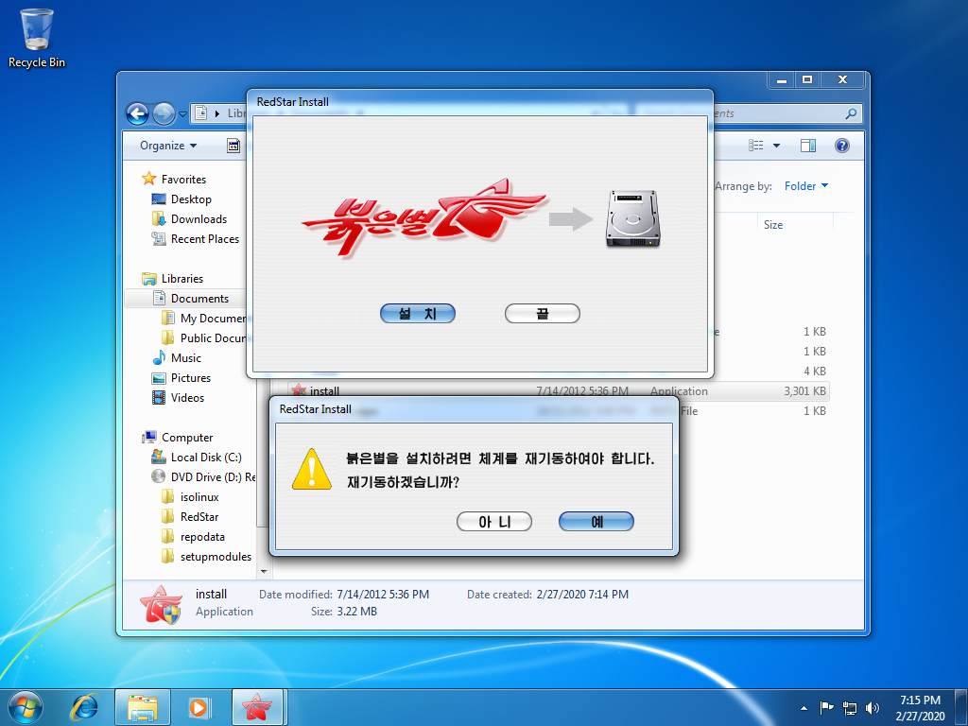Click the 아니 (No) button in reboot dialog
Image resolution: width=968 pixels, height=726 pixels.
pyautogui.click(x=493, y=522)
